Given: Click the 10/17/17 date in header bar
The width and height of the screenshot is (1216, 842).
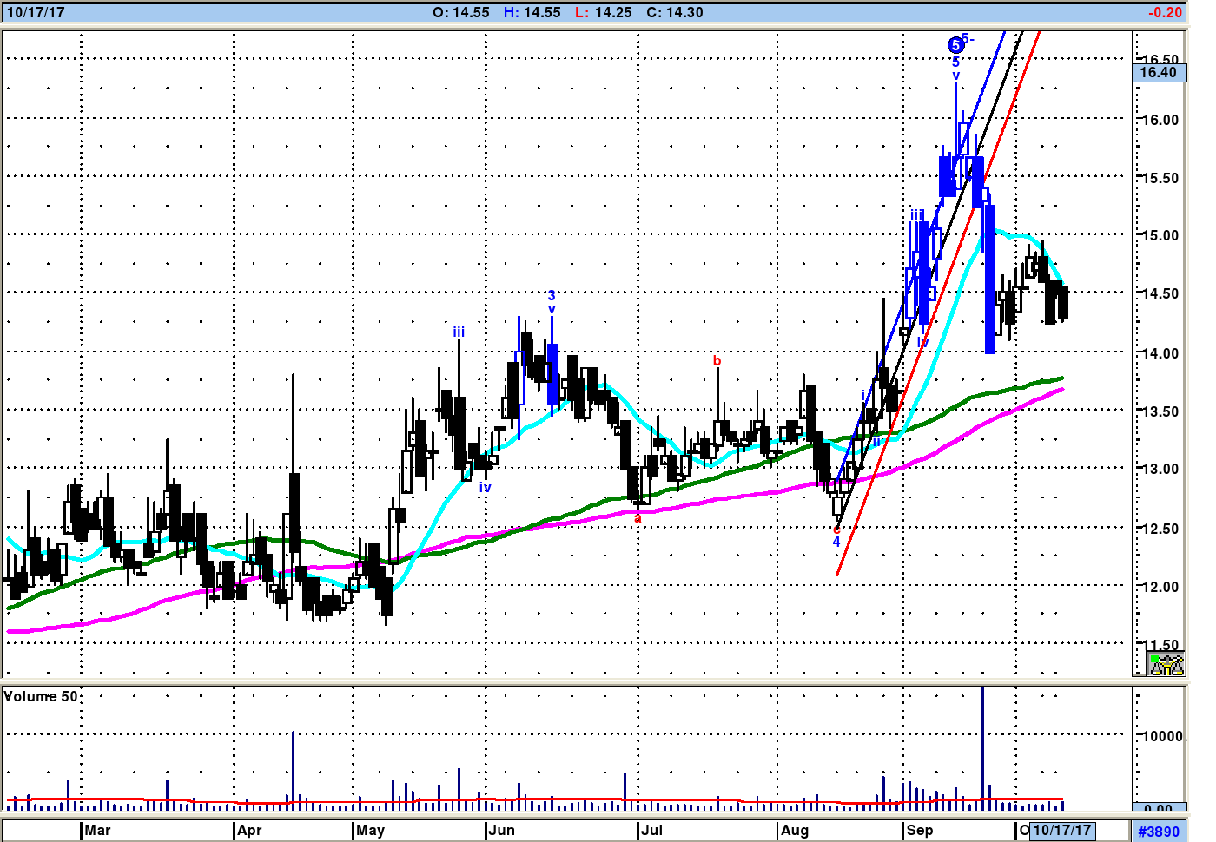Looking at the screenshot, I should point(36,13).
